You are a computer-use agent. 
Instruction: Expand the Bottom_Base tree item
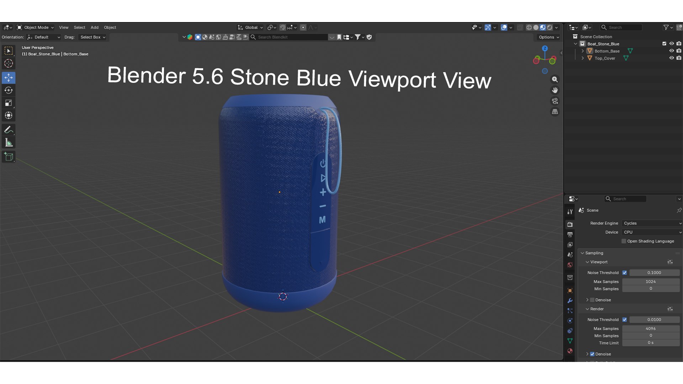click(x=583, y=51)
